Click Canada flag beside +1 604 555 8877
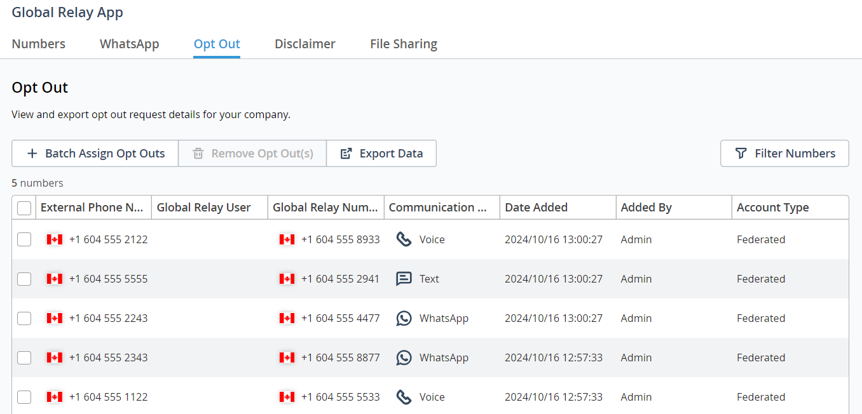 click(287, 357)
